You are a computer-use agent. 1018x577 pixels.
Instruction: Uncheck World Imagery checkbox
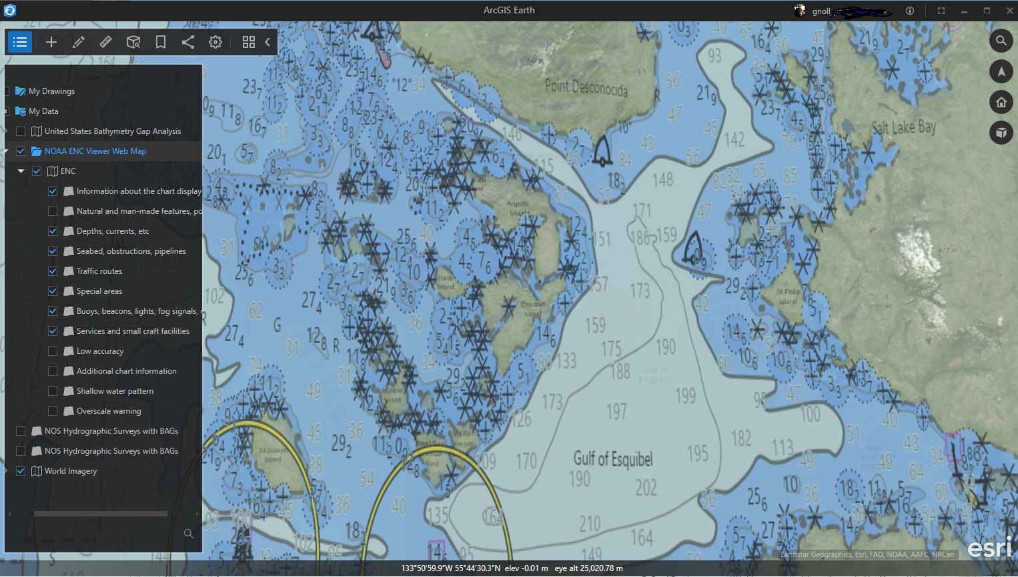[x=21, y=471]
